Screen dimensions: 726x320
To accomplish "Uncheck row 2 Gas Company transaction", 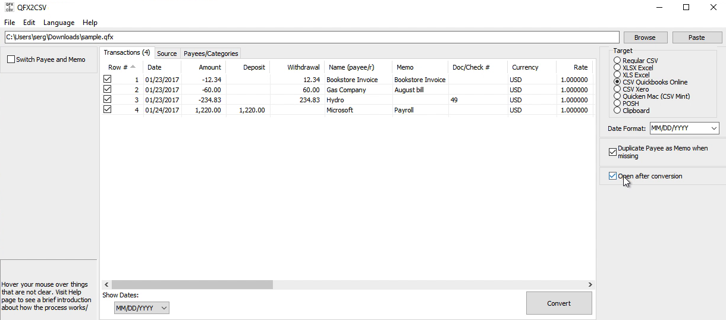I will pos(107,89).
